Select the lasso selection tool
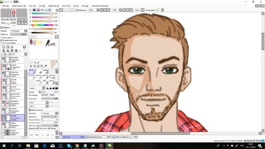Screen dimensions: 265x149 click(x=34, y=62)
